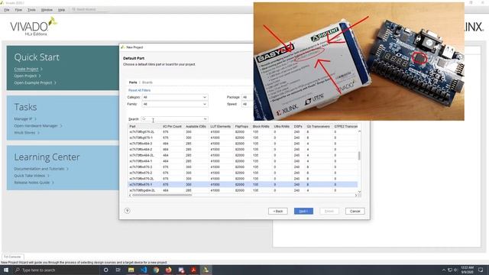Viewport: 489px width, 275px height.
Task: Select part row xc7k70tfbv484-3
Action: pyautogui.click(x=243, y=144)
